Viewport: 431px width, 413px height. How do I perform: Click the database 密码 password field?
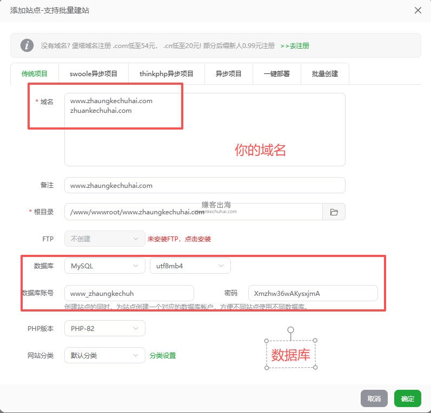[x=313, y=293]
